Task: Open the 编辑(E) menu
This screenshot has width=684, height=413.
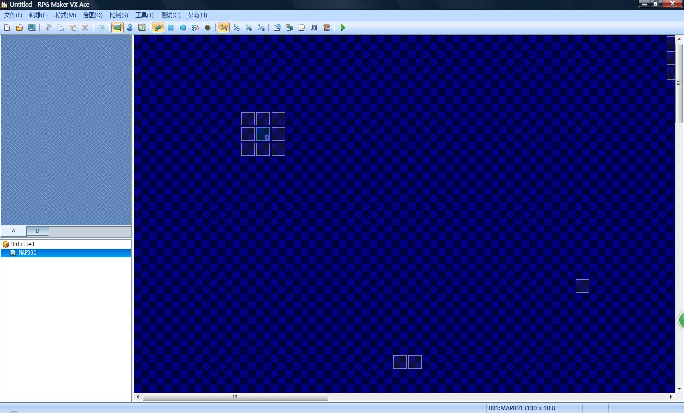Action: tap(38, 15)
